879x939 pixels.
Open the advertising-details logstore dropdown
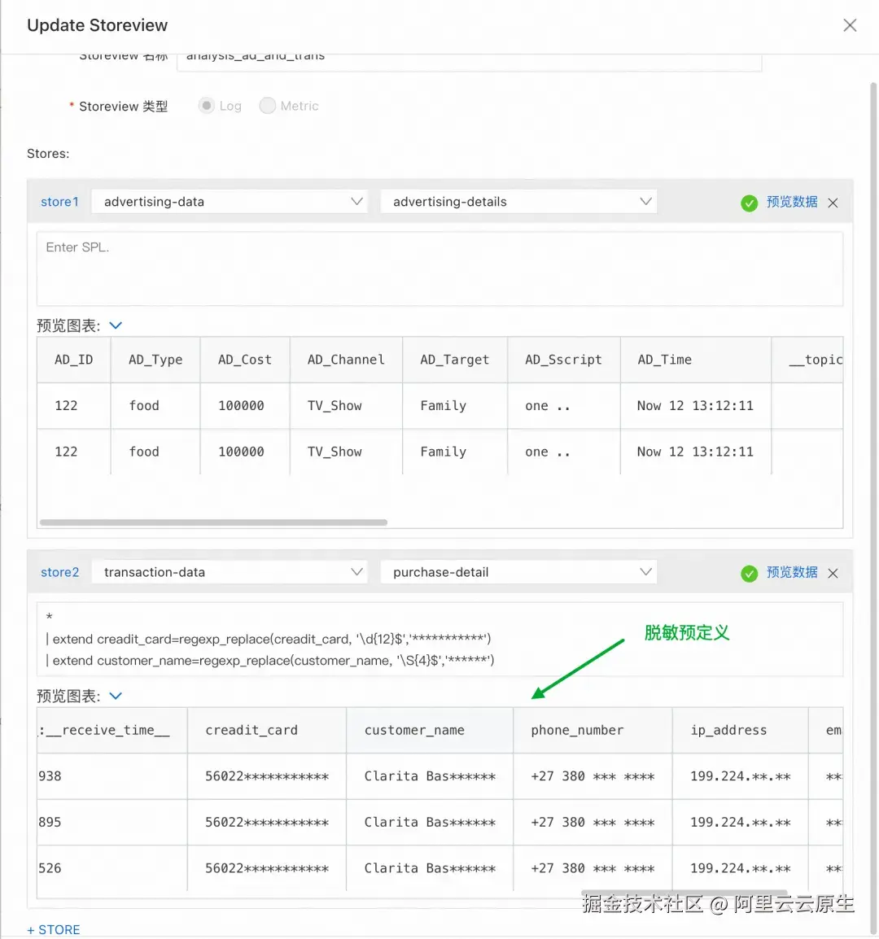click(x=519, y=202)
